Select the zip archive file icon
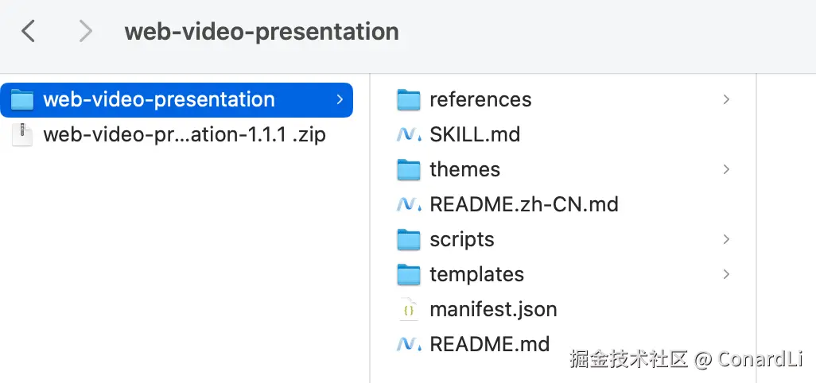This screenshot has height=383, width=816. click(21, 134)
